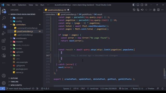Open the Run menu
166x93 pixels.
[42, 5]
